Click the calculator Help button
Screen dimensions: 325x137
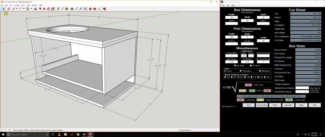click(301, 105)
